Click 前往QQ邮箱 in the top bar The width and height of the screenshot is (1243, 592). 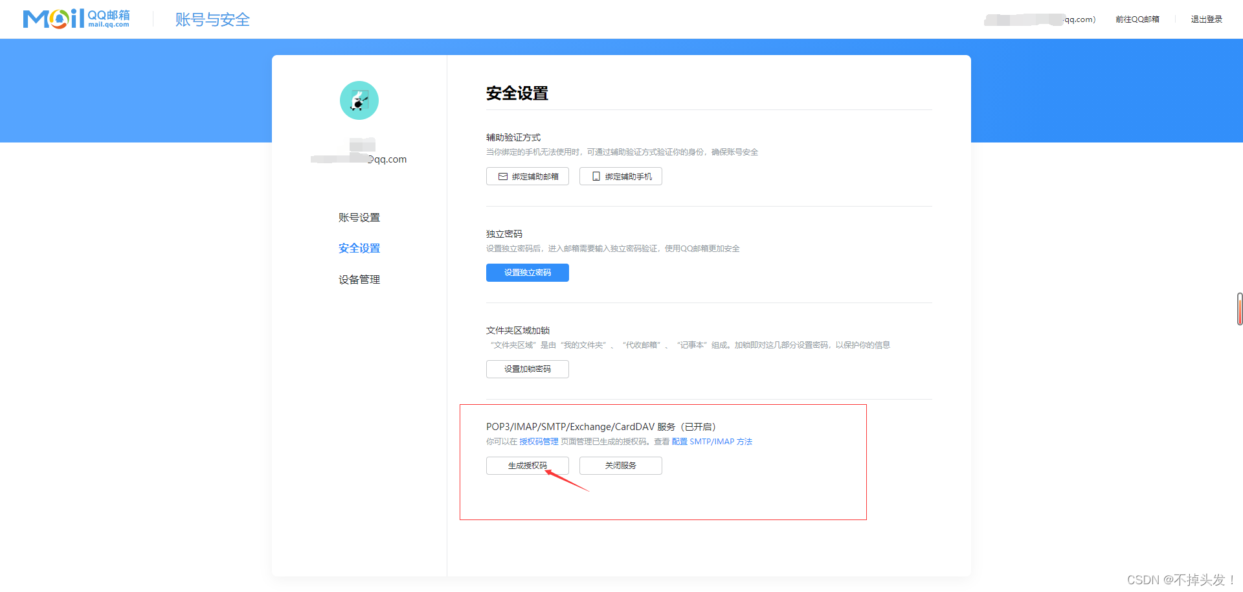pyautogui.click(x=1137, y=19)
